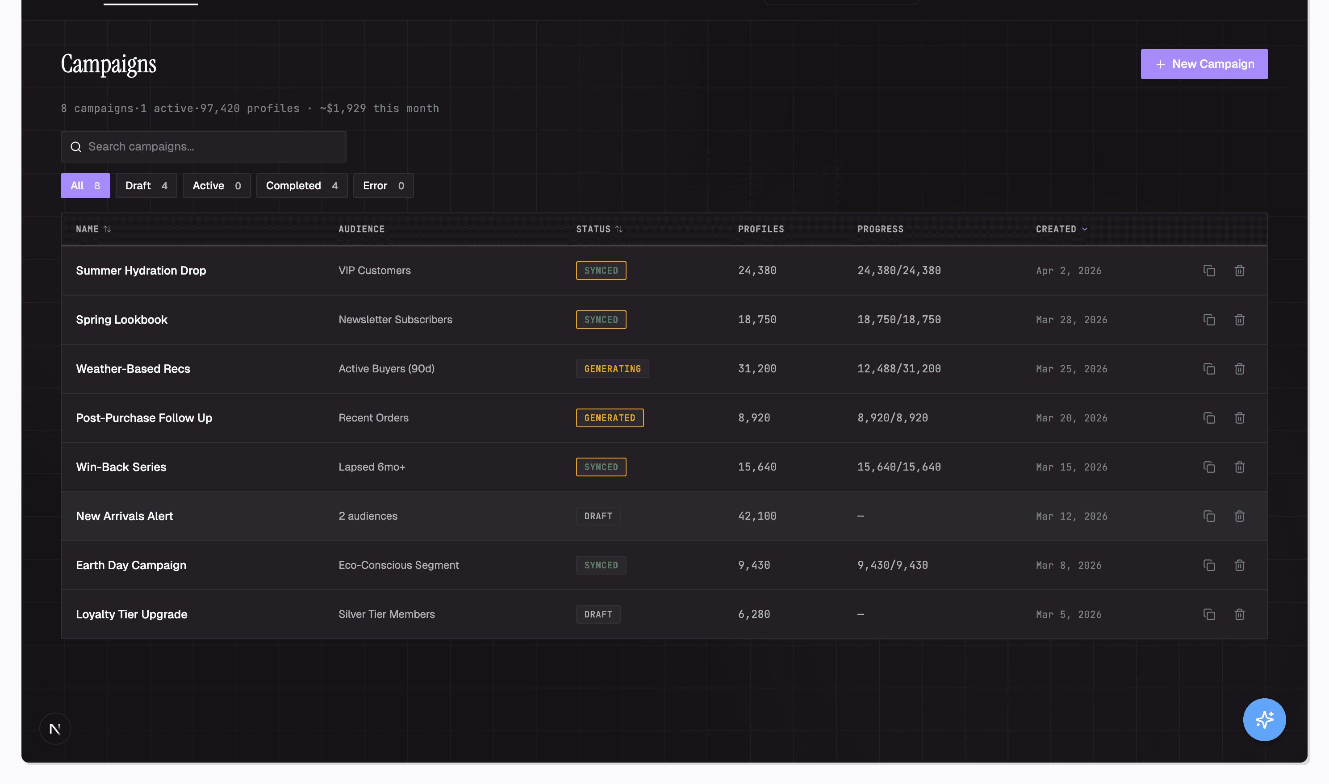Screen dimensions: 1329x784
Task: Delete the Spring Lookbook campaign
Action: pos(1240,320)
